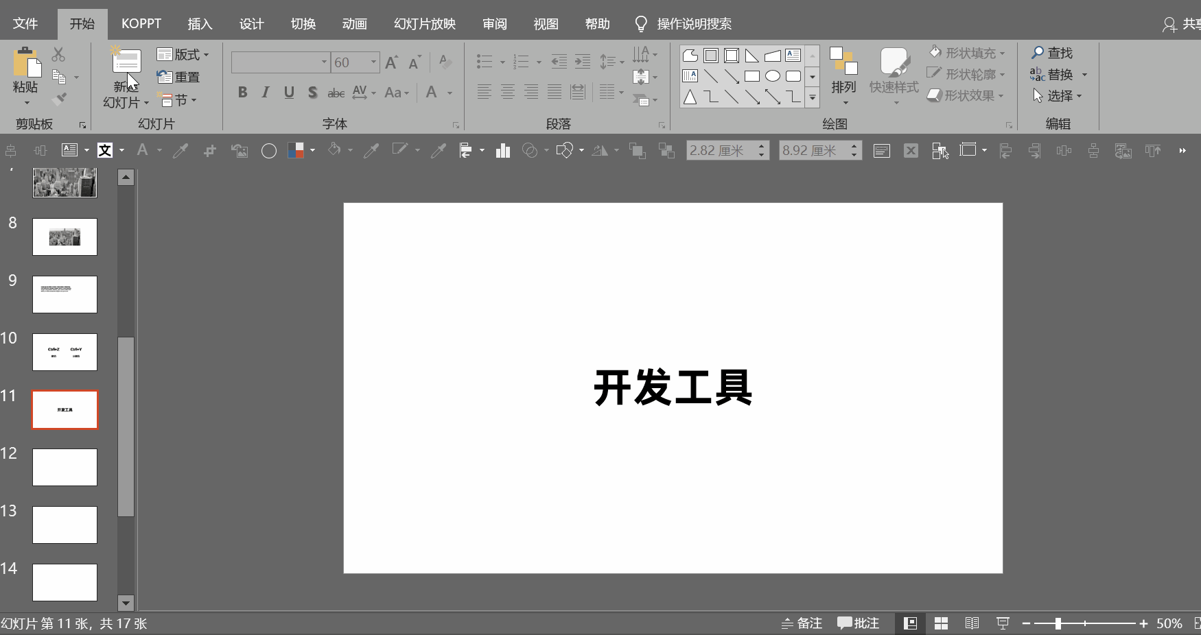
Task: Click the Paste (粘贴) clipboard icon
Action: 26,62
